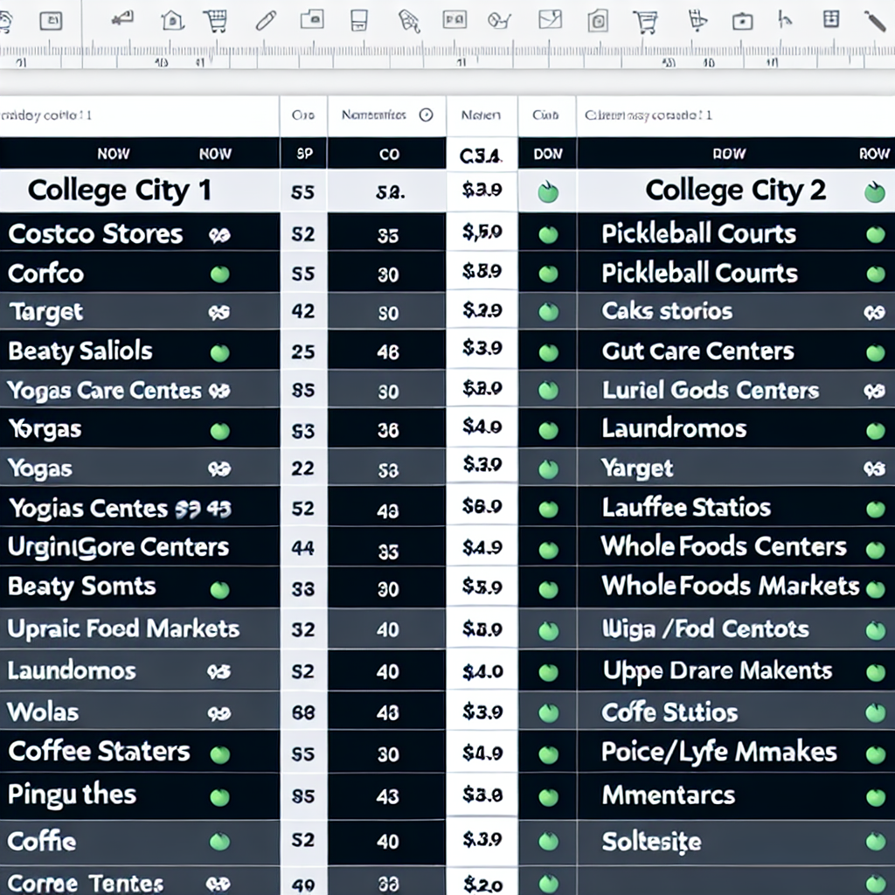Click the link badge beside Target

219,312
